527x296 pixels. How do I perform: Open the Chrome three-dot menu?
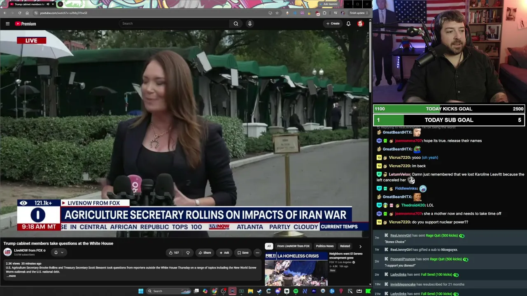[x=367, y=13]
